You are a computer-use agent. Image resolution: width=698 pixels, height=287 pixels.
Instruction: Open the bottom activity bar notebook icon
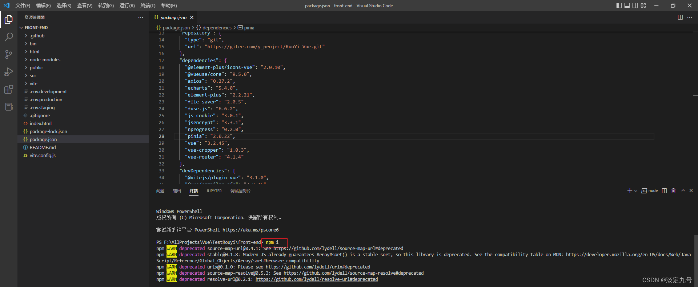(9, 107)
